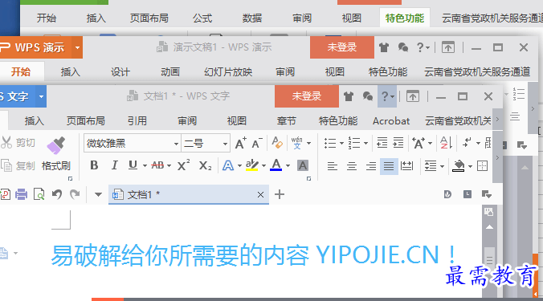
Task: Click the borders grid icon
Action: pyautogui.click(x=482, y=165)
